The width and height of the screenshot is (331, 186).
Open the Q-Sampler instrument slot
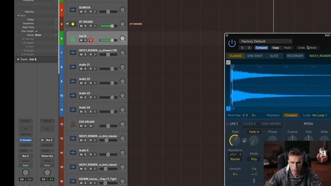point(25,140)
